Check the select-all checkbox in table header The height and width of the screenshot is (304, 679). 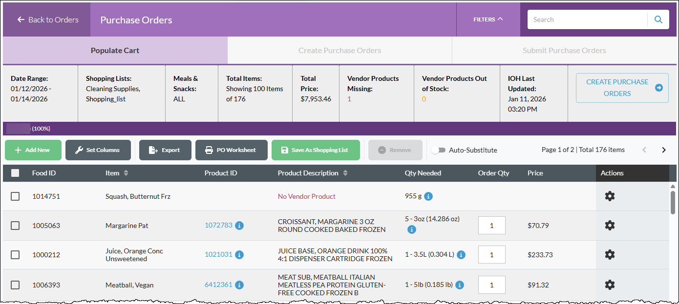pyautogui.click(x=15, y=173)
